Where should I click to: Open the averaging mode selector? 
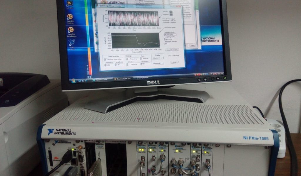tap(170, 34)
